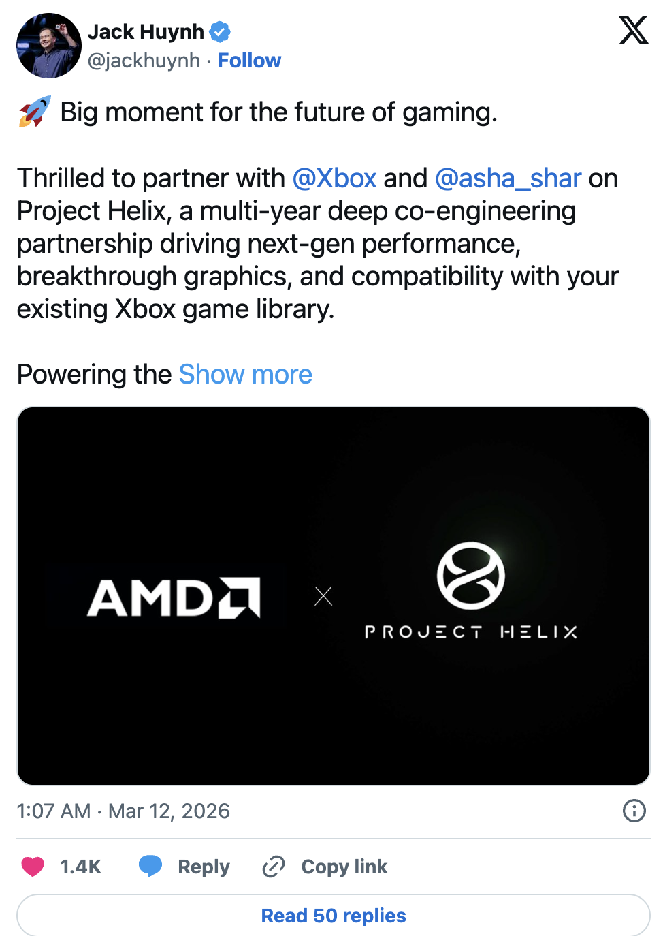Follow the @jackhuynh account
Screen dimensions: 663x936
[x=249, y=61]
